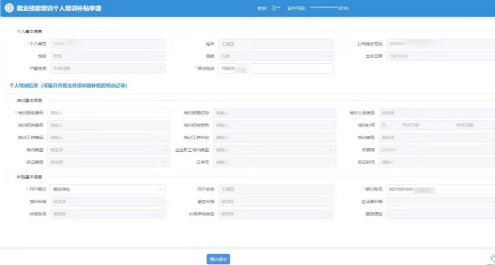Click the 个人培训信息 section heading link
This screenshot has height=265, width=495.
click(68, 86)
